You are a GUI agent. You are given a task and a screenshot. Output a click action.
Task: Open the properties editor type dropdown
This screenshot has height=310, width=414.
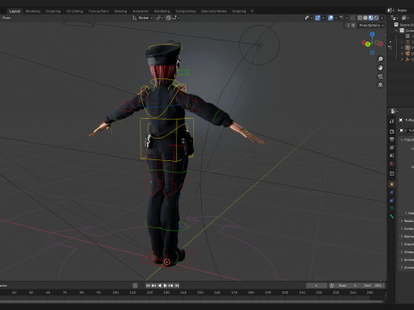pyautogui.click(x=394, y=111)
